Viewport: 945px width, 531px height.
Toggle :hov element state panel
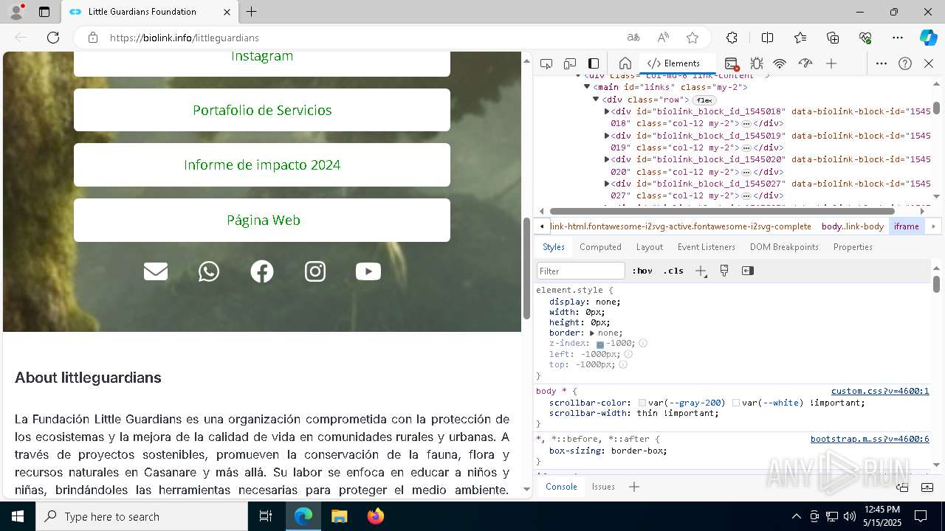(642, 271)
